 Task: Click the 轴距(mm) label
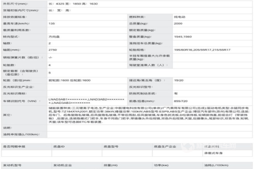[x=12, y=50]
